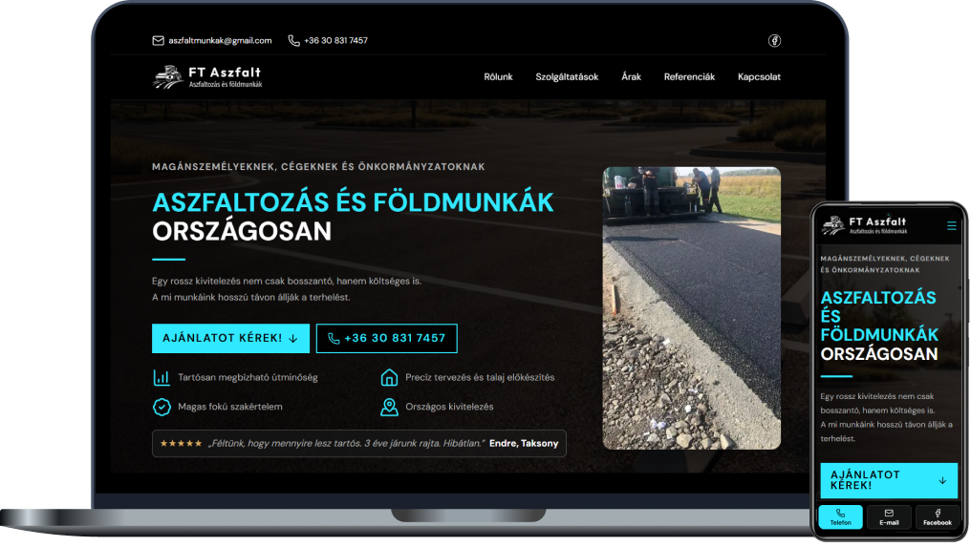Viewport: 971px width, 547px height.
Task: Click the asphalt paving photo on the laptop
Action: pyautogui.click(x=692, y=308)
